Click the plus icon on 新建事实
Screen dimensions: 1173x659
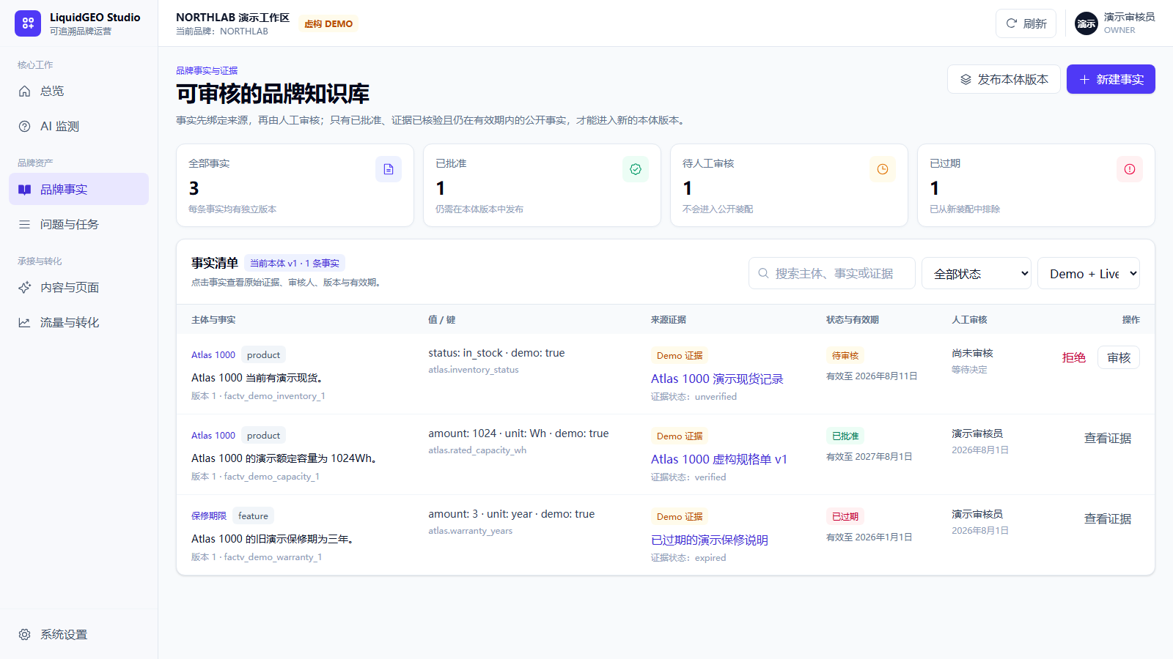click(x=1085, y=79)
